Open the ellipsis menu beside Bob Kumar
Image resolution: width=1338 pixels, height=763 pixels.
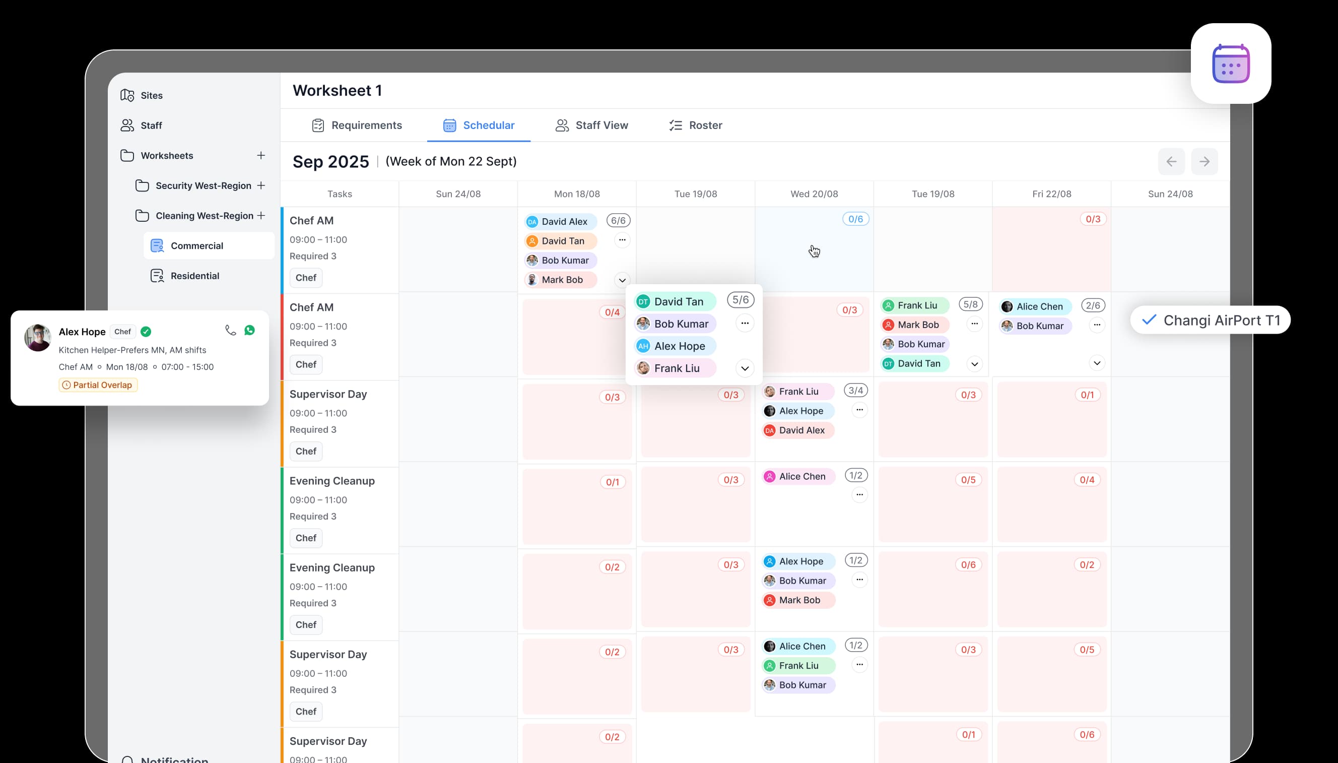tap(745, 324)
